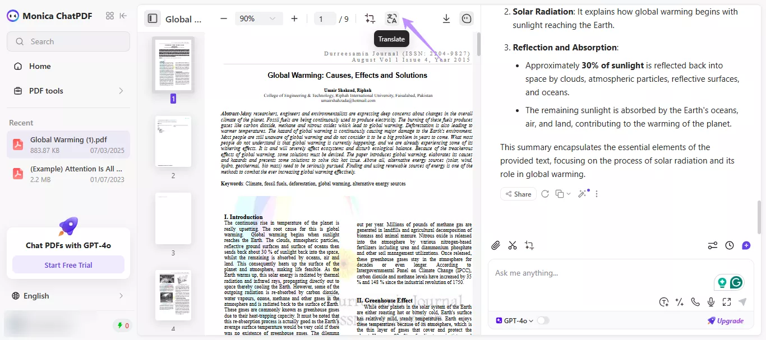Open the 90% zoom level dropdown
766x340 pixels.
pos(258,18)
